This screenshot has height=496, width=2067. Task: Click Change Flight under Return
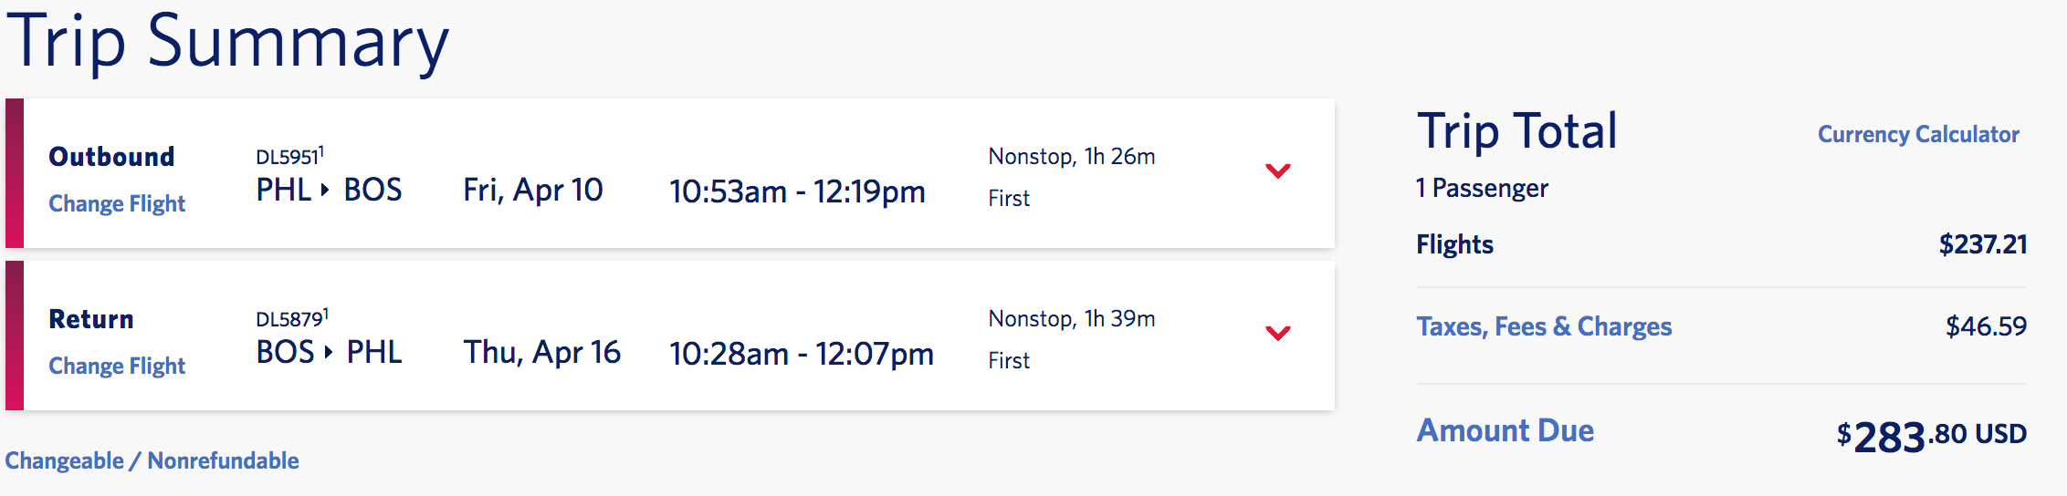point(117,366)
